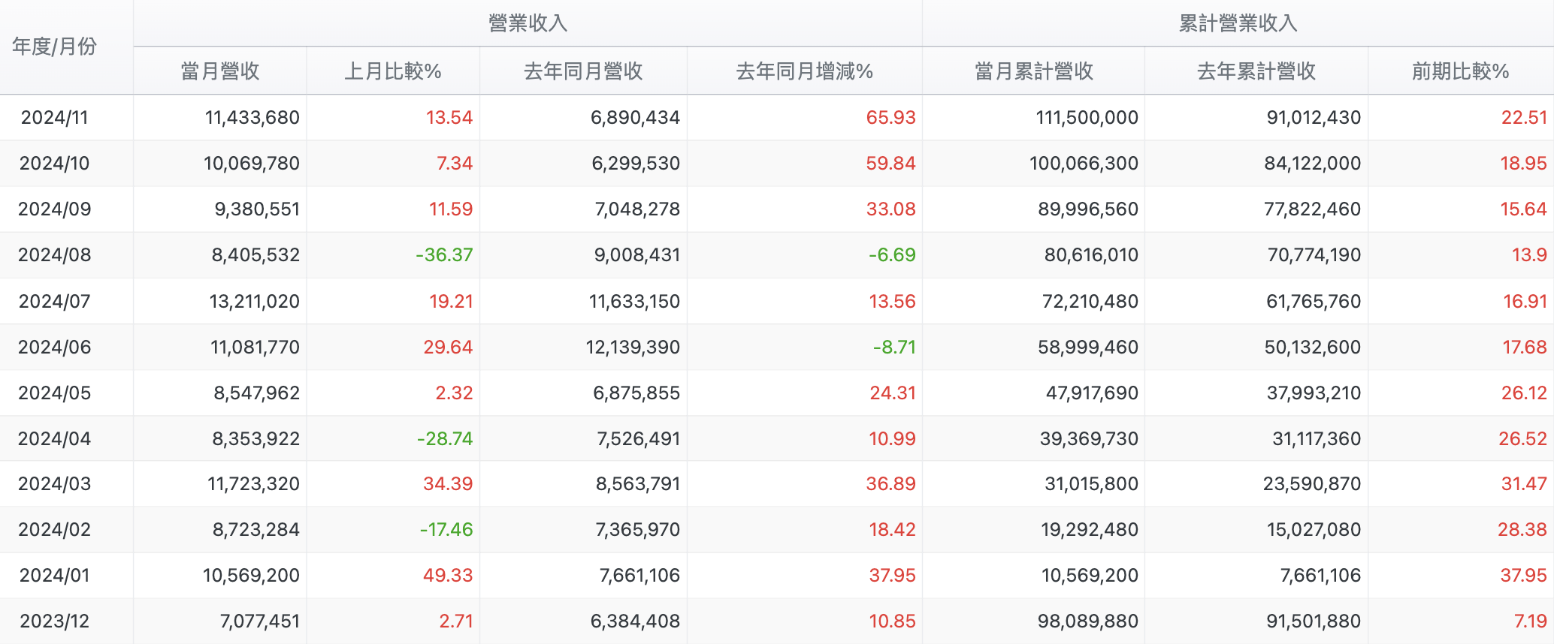
Task: Click the -6.69 year-over-year value
Action: point(893,255)
